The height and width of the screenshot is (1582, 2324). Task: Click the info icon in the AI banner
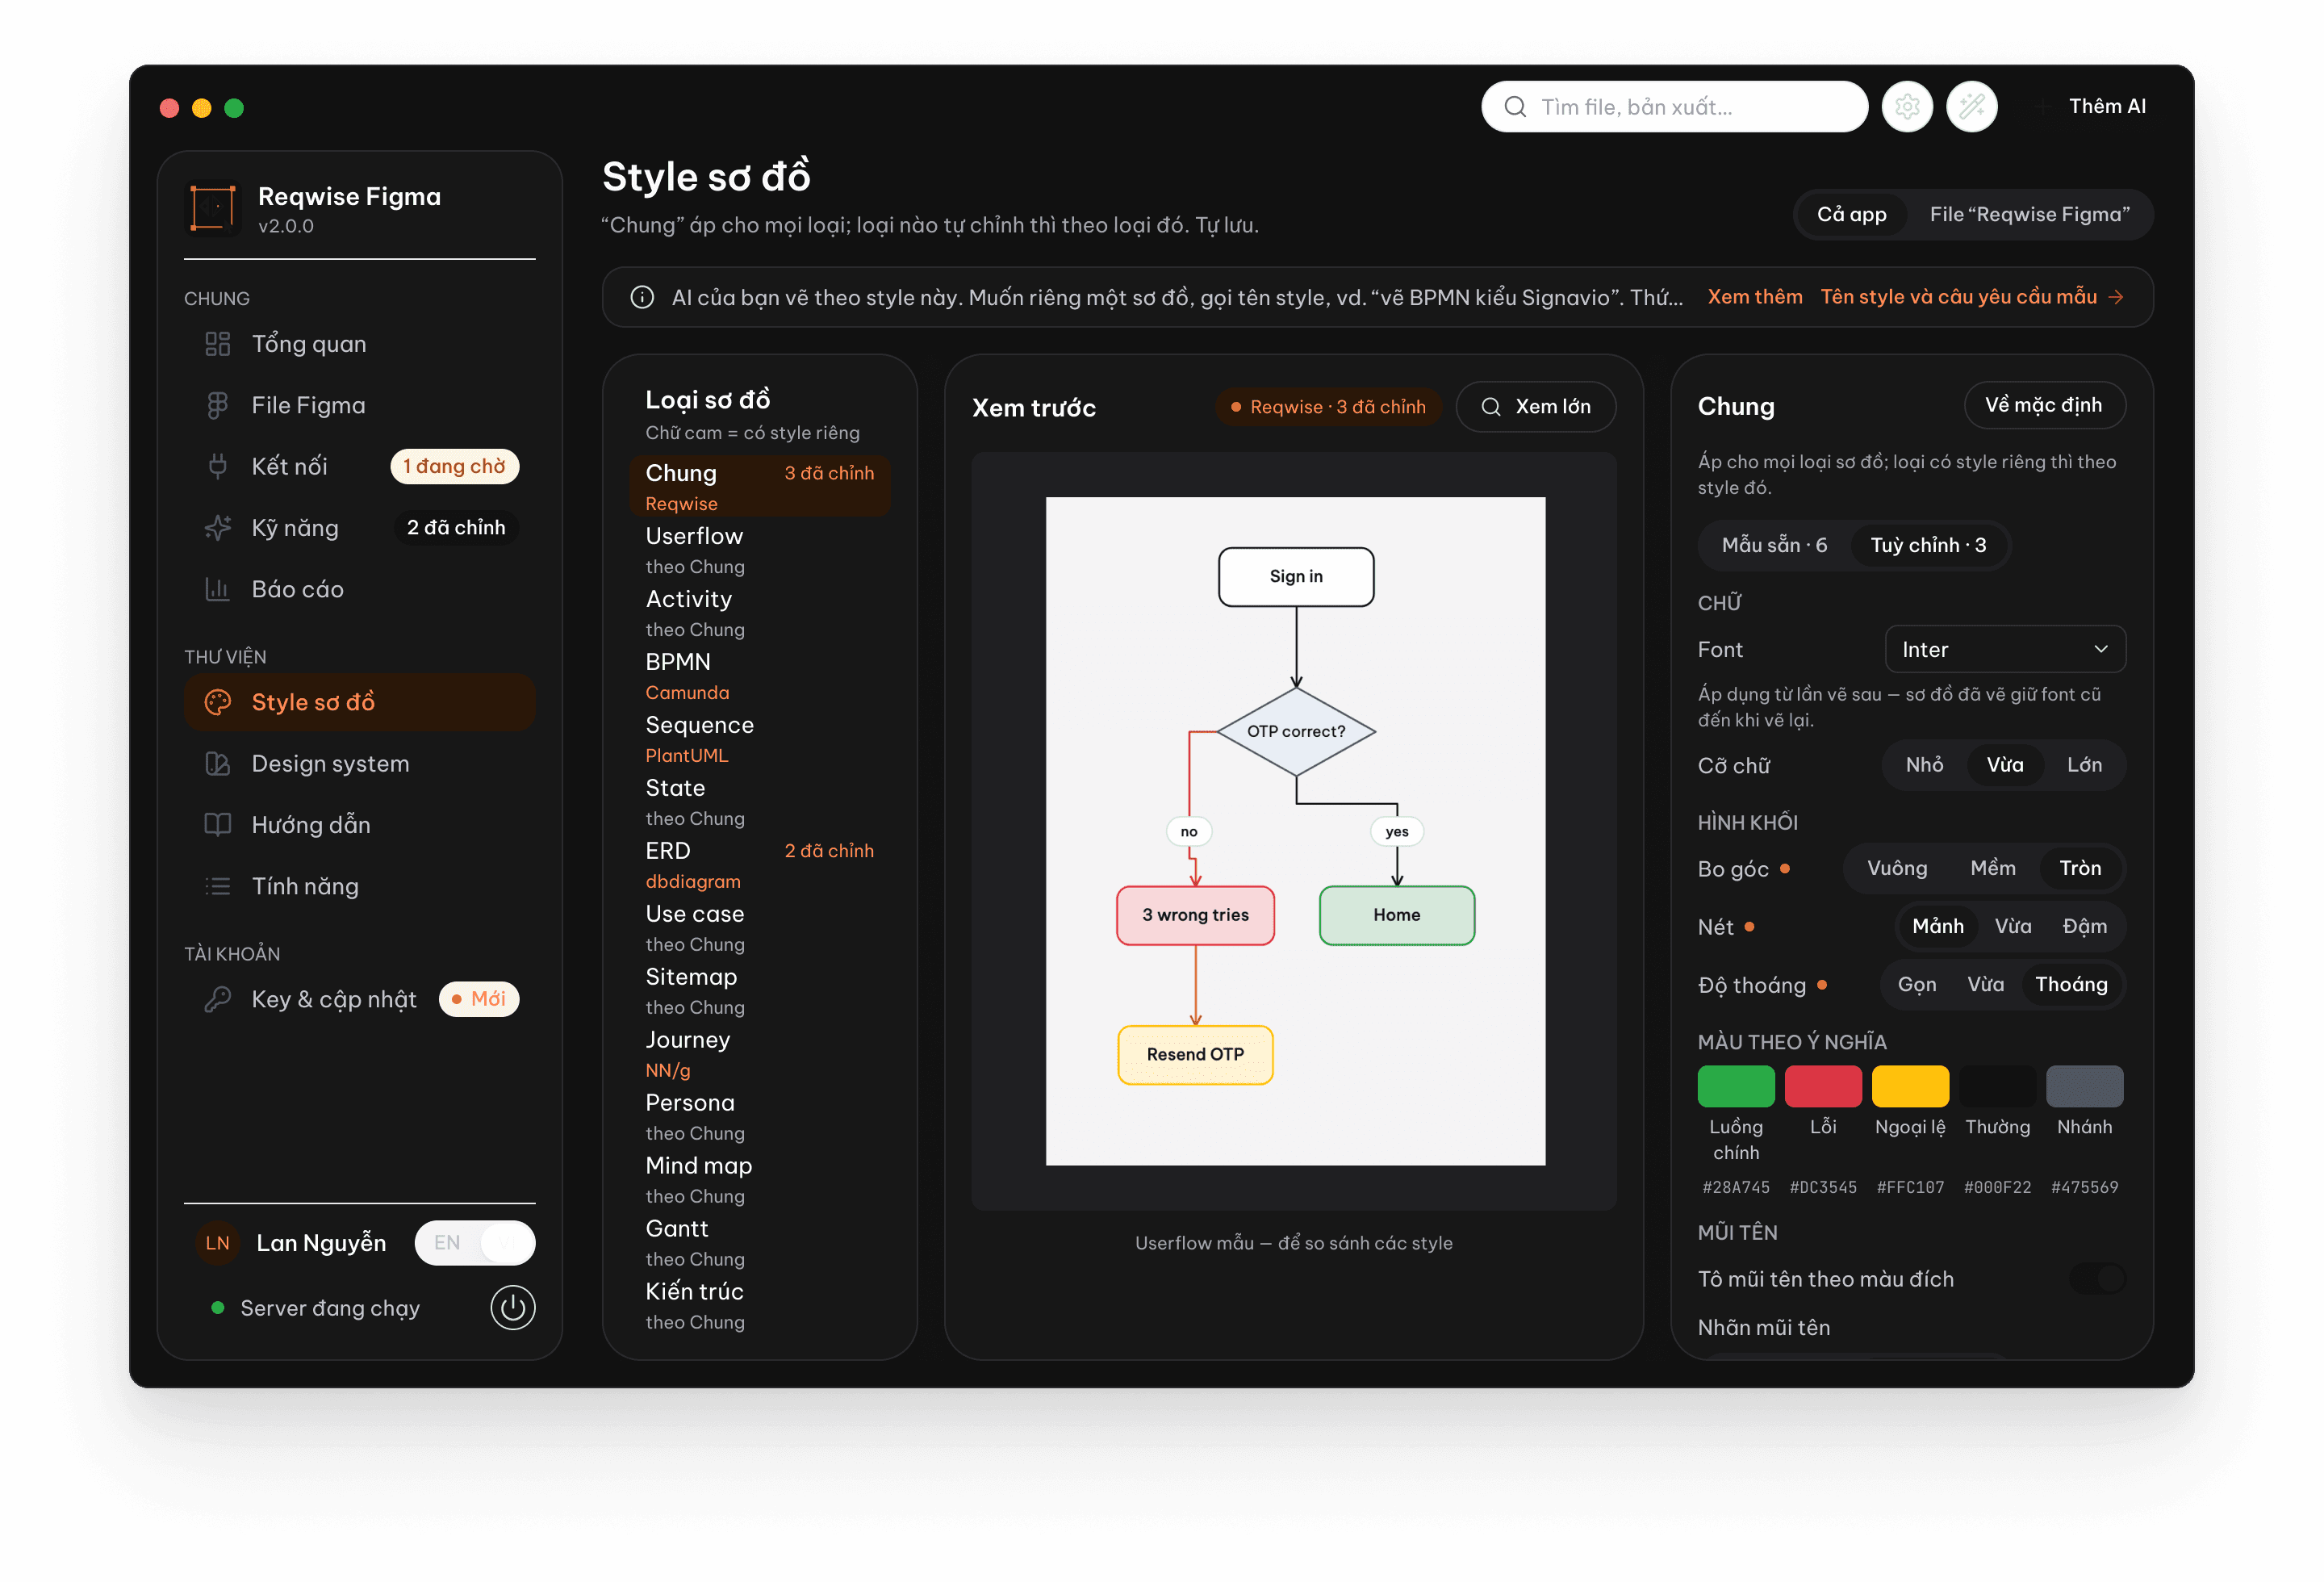pyautogui.click(x=642, y=297)
